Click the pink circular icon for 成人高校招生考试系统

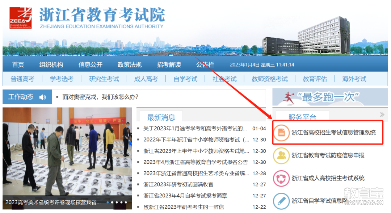tap(281, 178)
